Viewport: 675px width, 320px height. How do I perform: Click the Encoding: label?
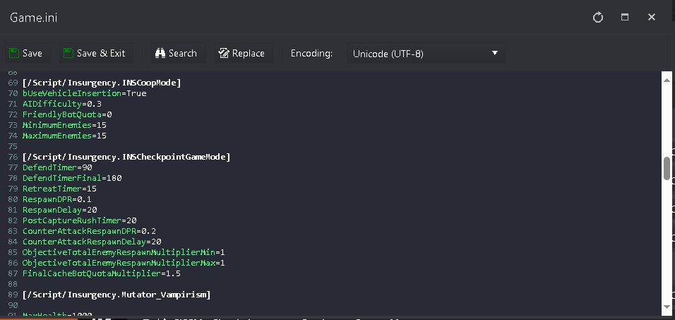tap(311, 54)
